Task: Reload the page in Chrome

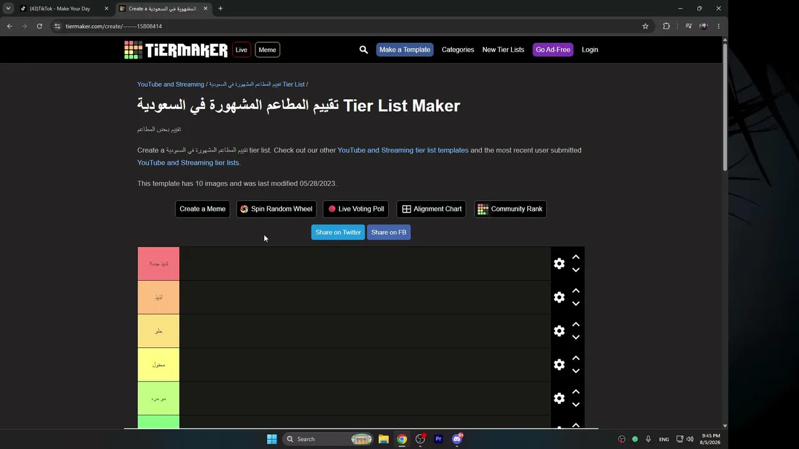Action: (39, 26)
